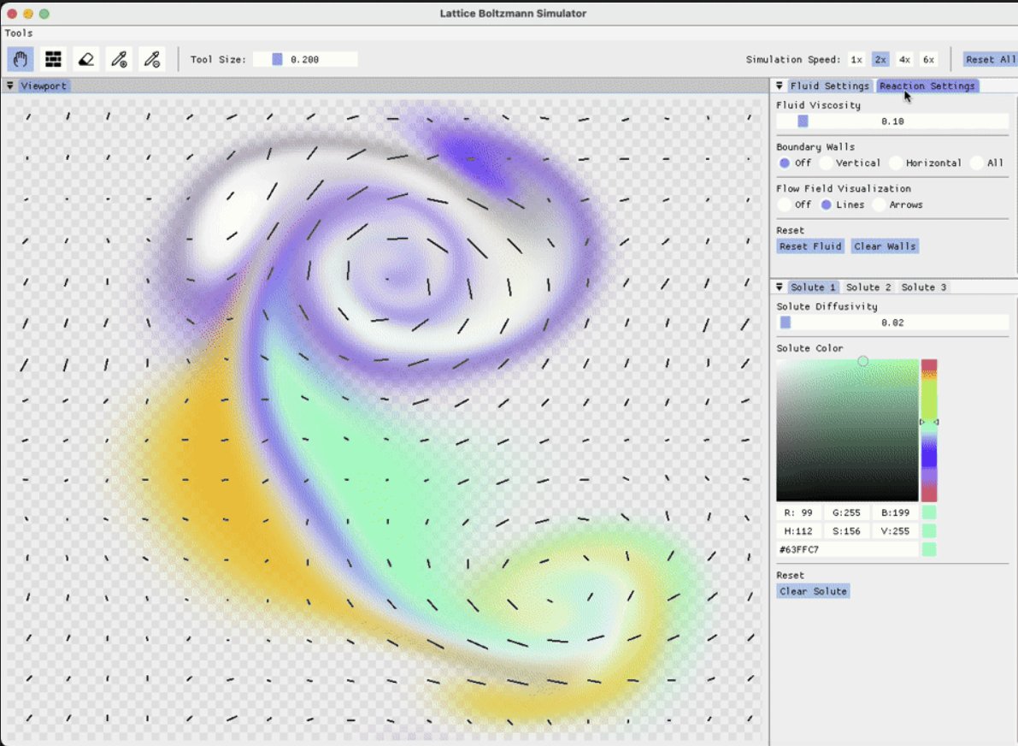Image resolution: width=1018 pixels, height=746 pixels.
Task: Open the Tools menu
Action: (18, 33)
